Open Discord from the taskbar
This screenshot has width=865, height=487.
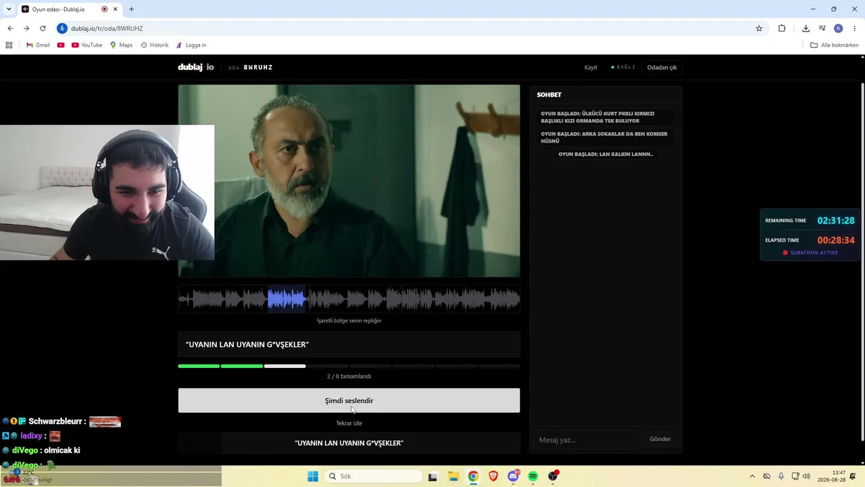[514, 476]
